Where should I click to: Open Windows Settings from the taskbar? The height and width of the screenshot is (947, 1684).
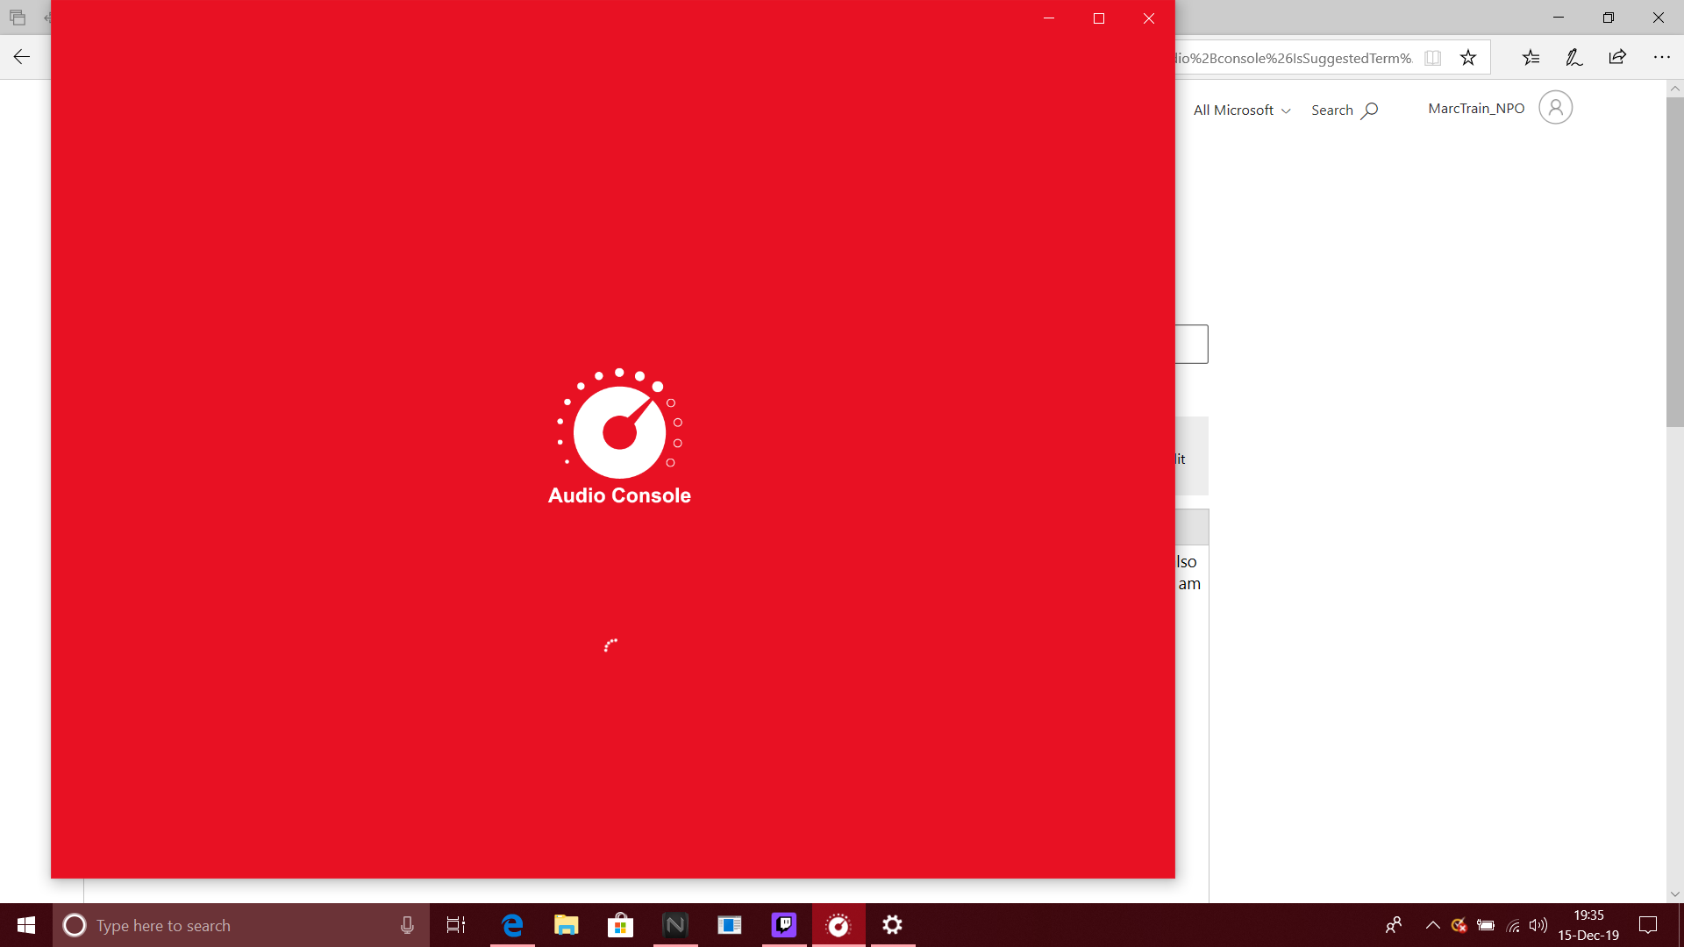click(x=892, y=925)
